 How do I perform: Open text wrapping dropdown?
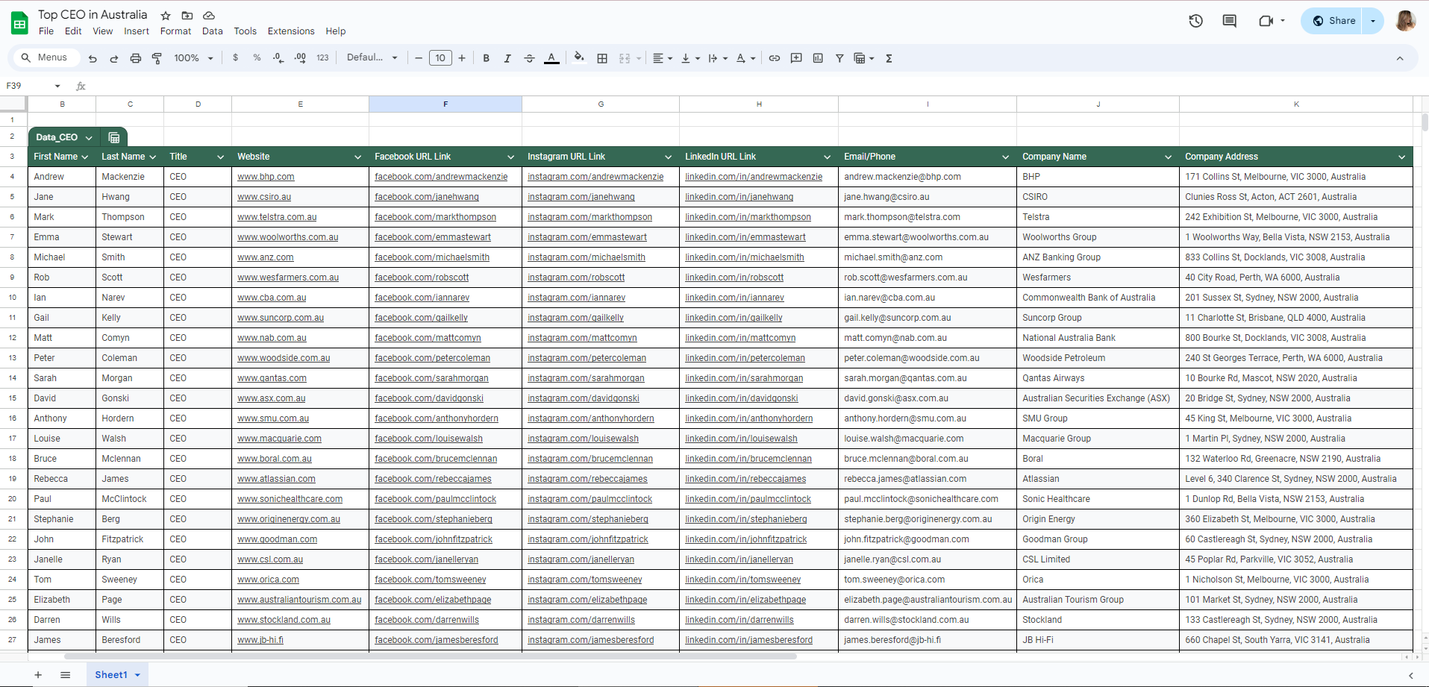[x=717, y=58]
